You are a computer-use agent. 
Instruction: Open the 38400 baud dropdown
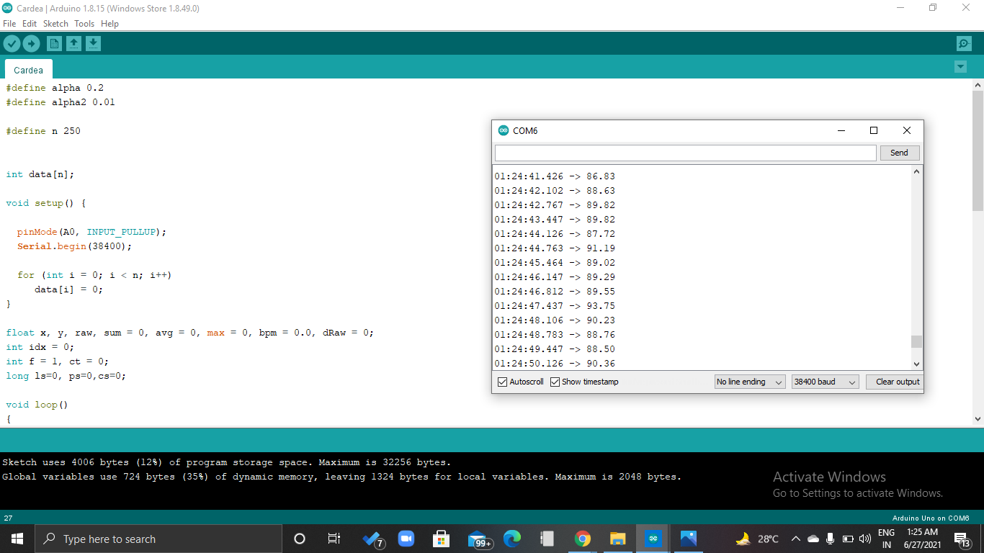pos(825,382)
